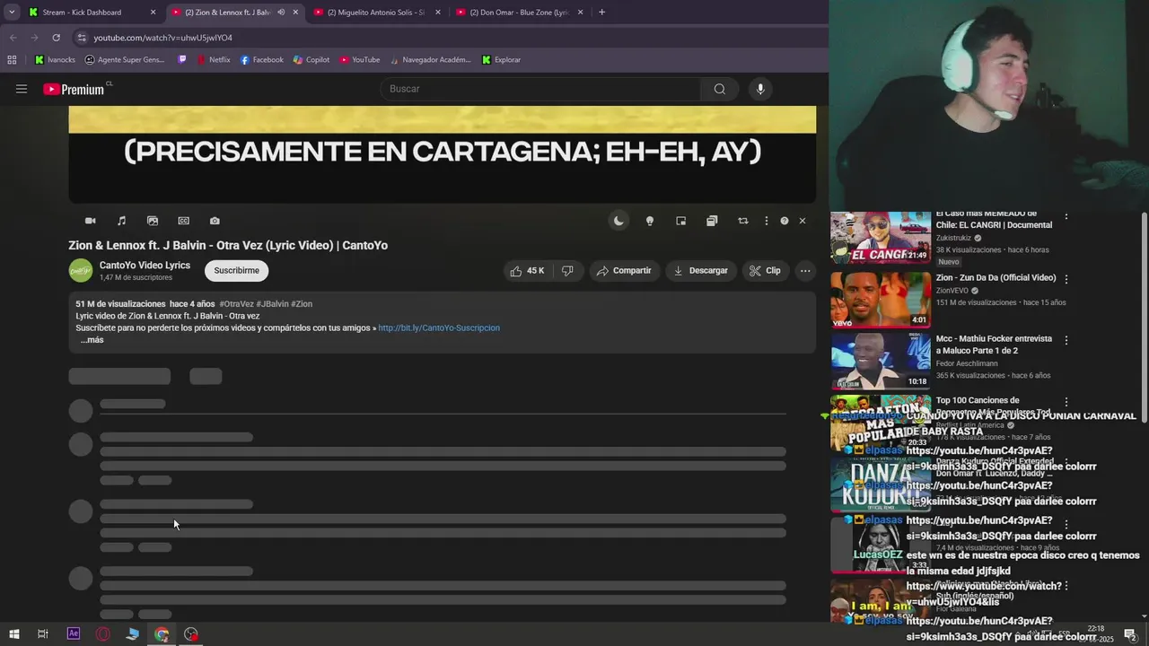Screen dimensions: 1149x646
Task: Click the Compartir share button
Action: coord(624,271)
